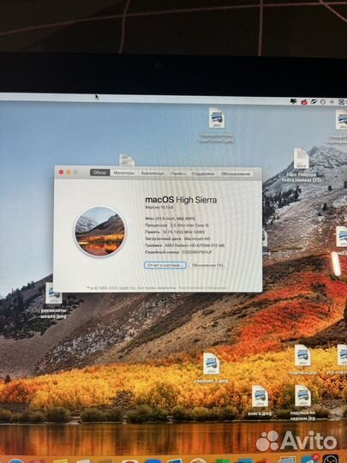This screenshot has width=347, height=463.
Task: Click the Память 12 ГБ line
Action: [175, 231]
